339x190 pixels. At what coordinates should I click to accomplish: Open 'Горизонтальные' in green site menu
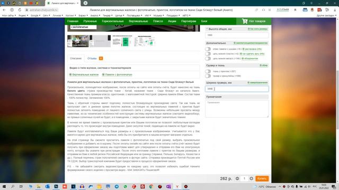click(113, 21)
